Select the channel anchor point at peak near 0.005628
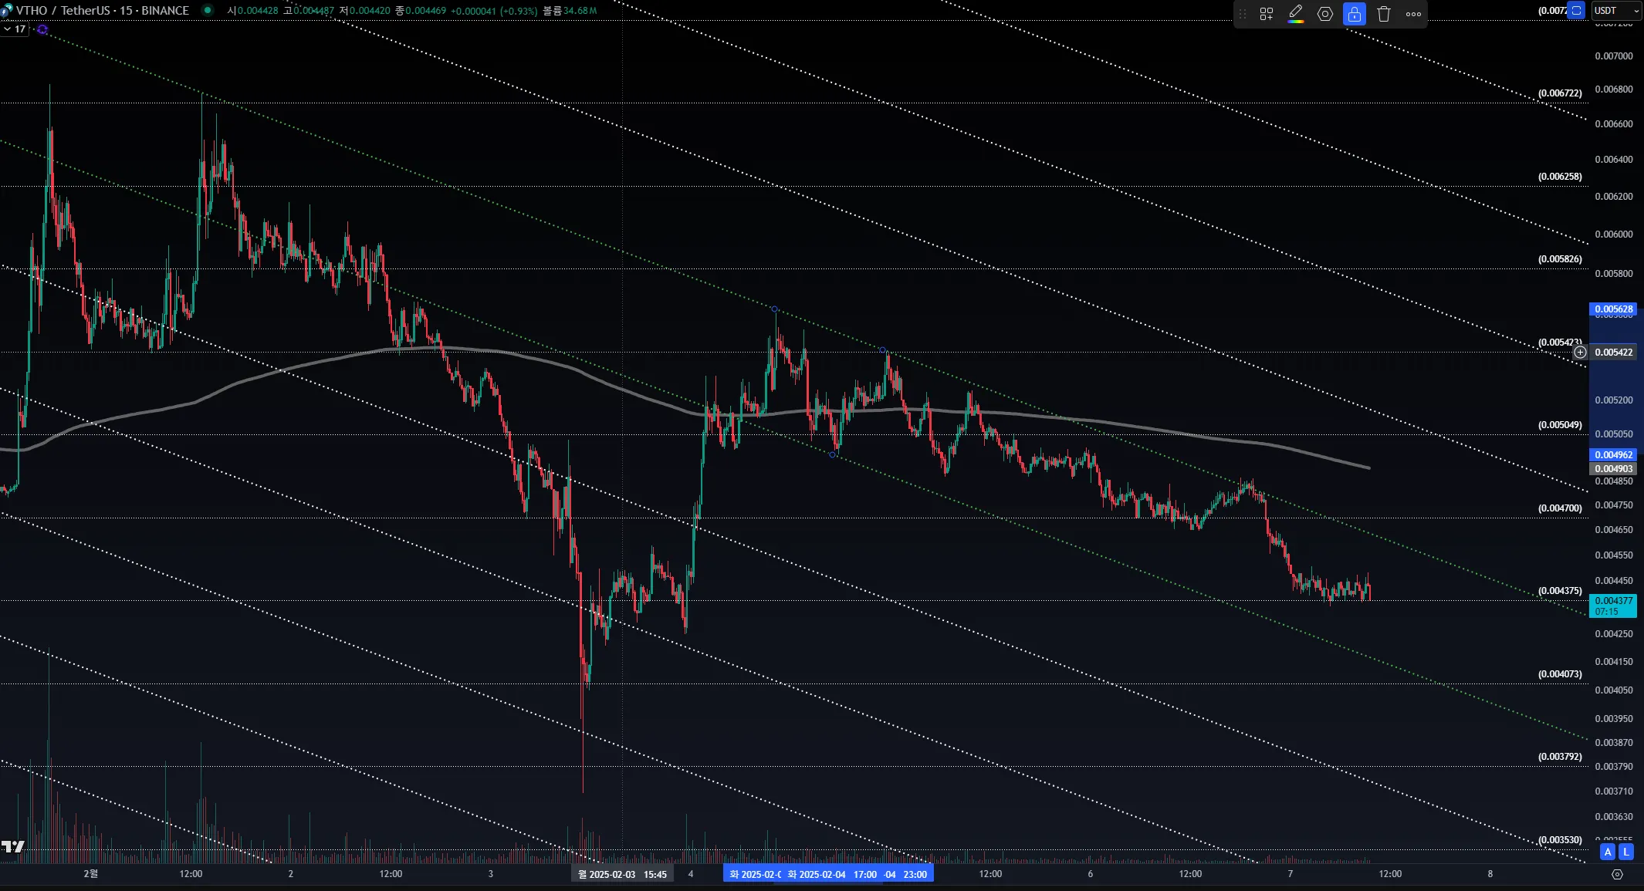 pos(774,309)
